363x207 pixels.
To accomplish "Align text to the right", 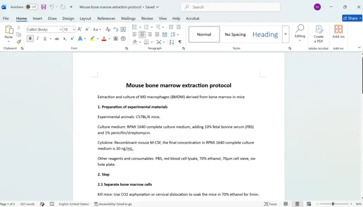I will point(150,34).
